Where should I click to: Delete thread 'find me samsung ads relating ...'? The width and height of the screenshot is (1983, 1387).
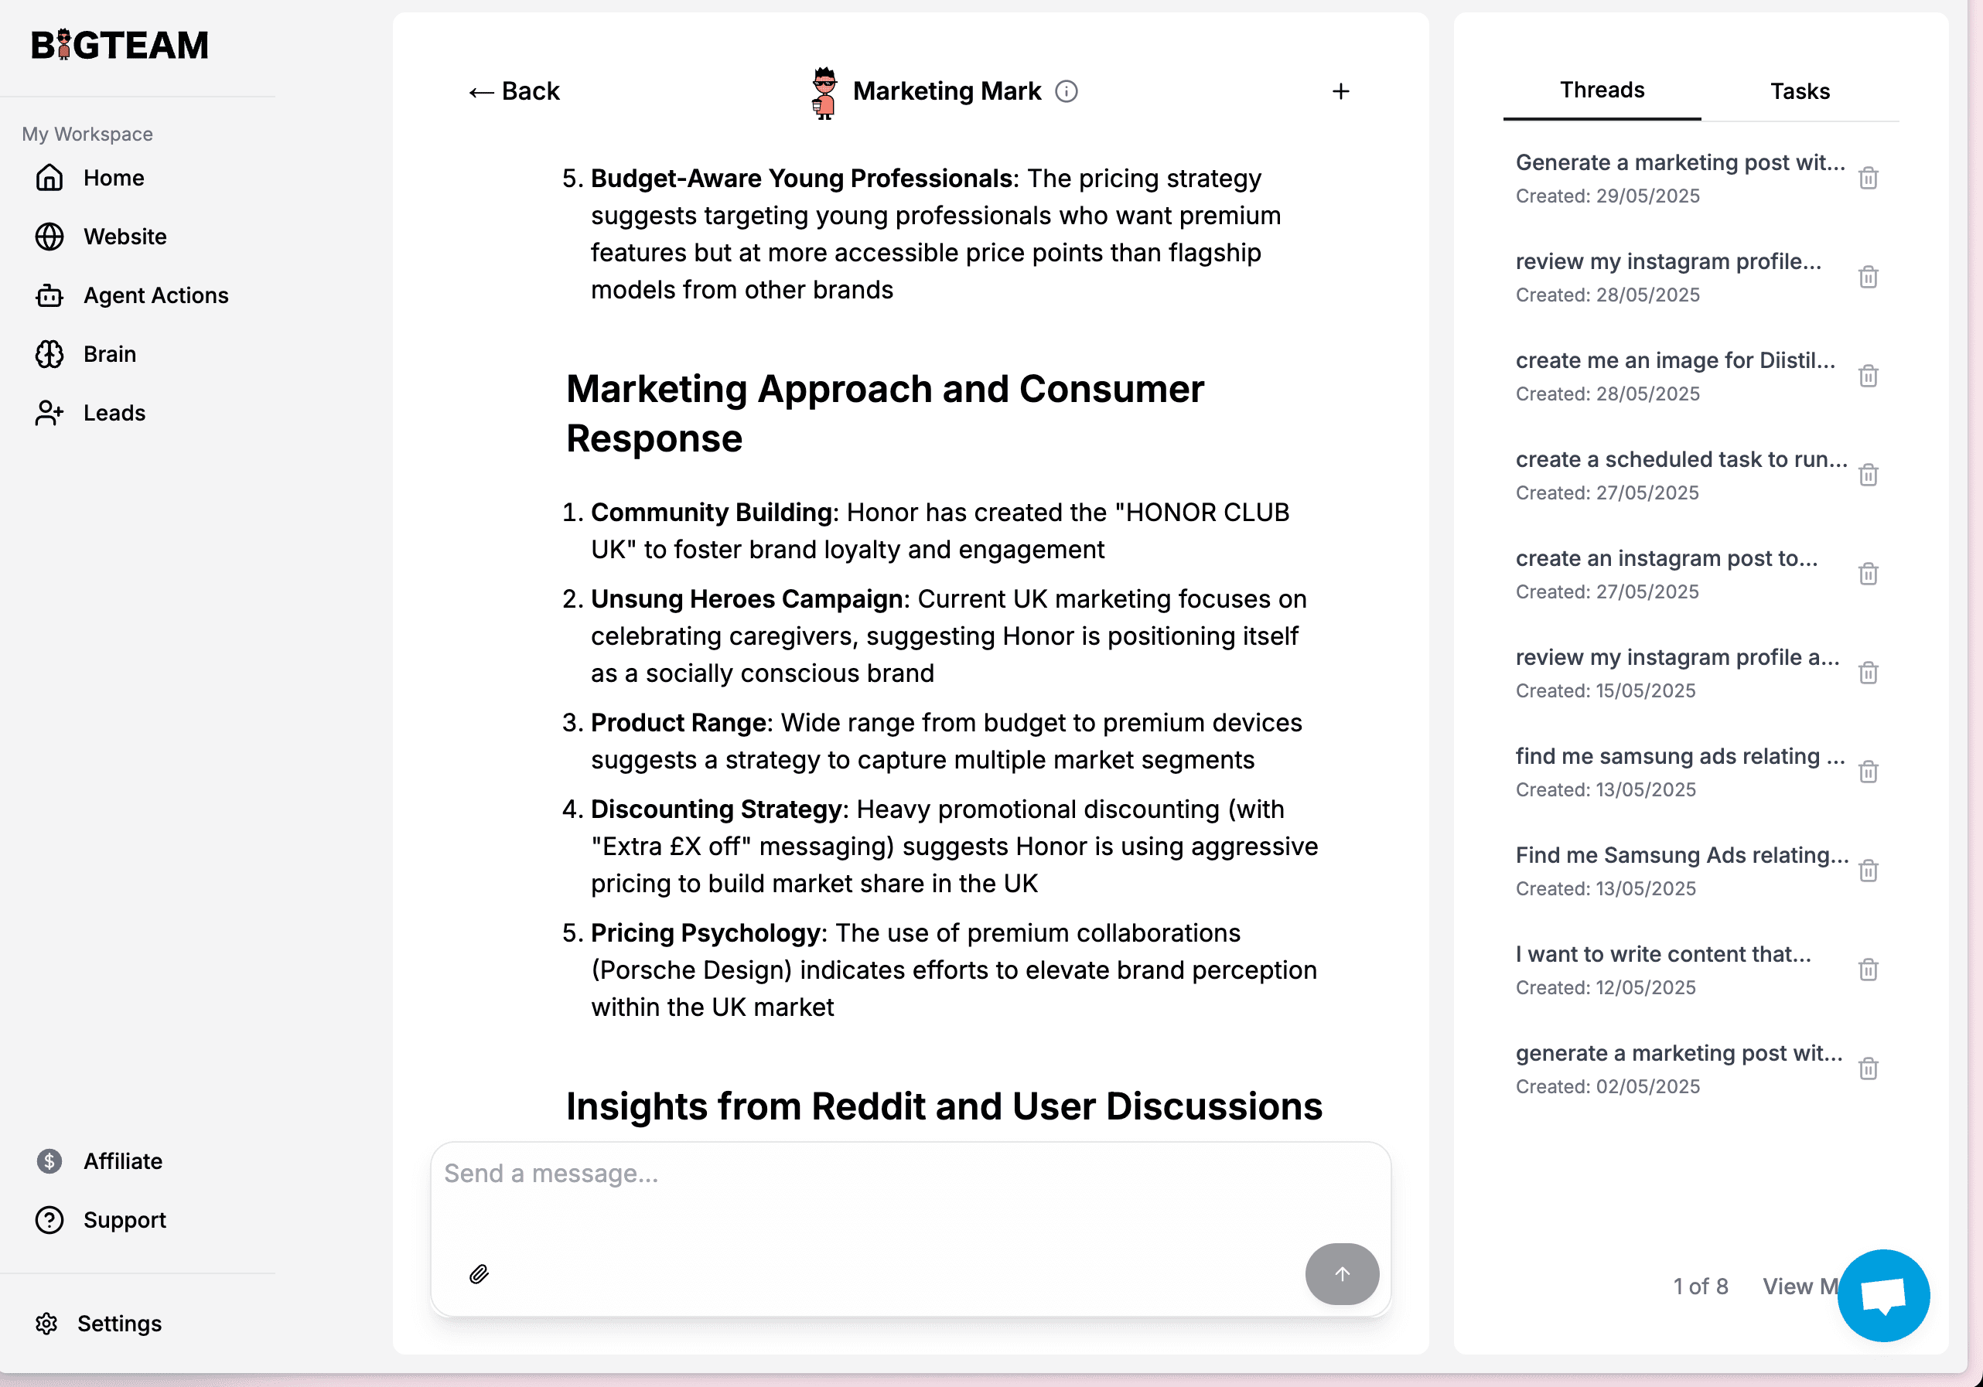tap(1868, 772)
